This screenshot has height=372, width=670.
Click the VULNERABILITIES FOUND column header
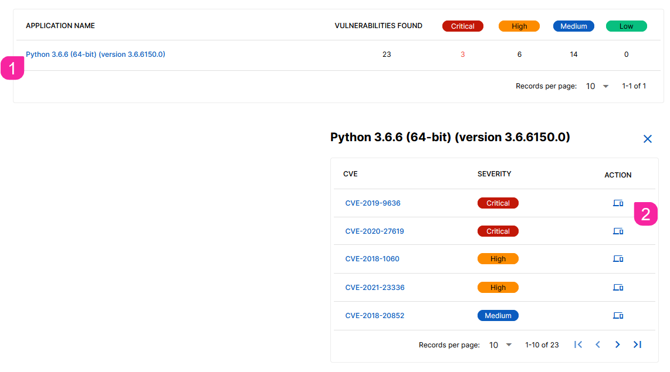pos(378,26)
